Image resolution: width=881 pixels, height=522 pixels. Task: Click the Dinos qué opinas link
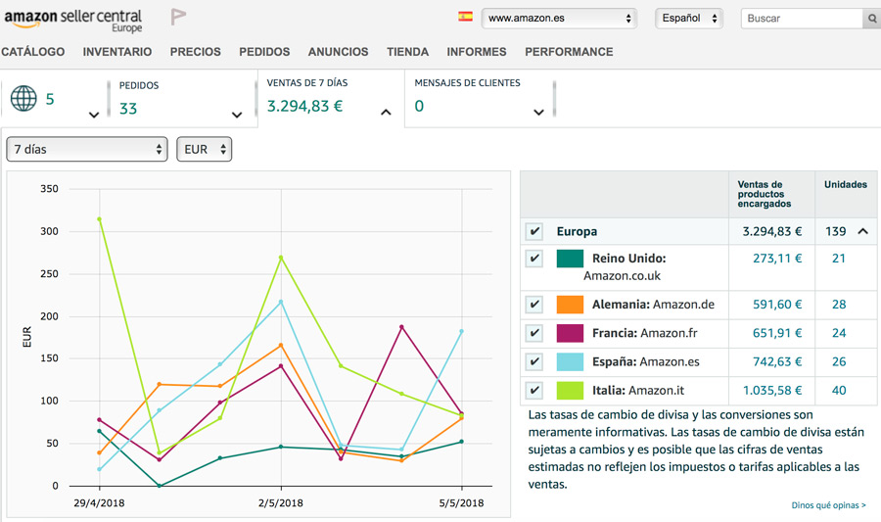click(828, 505)
